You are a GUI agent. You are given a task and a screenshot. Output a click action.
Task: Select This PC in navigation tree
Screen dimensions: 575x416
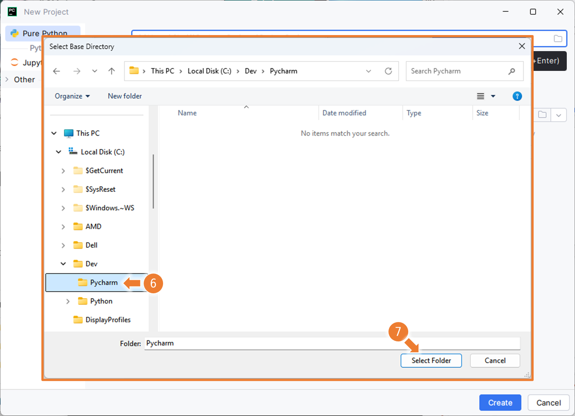click(x=88, y=133)
